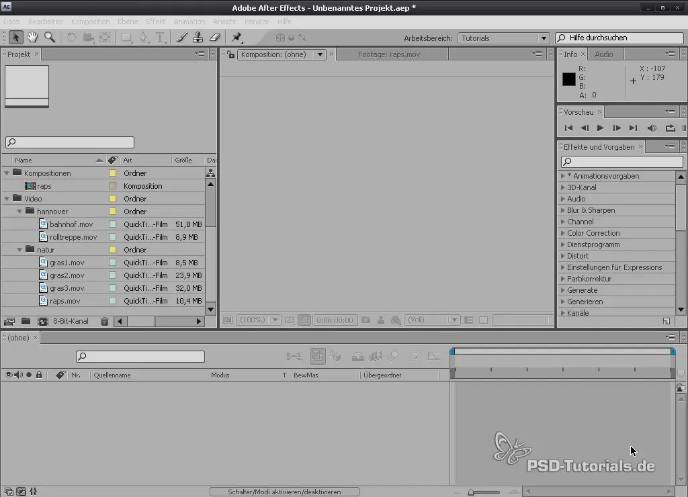688x497 pixels.
Task: Select the Unified Camera tool
Action: 88,38
